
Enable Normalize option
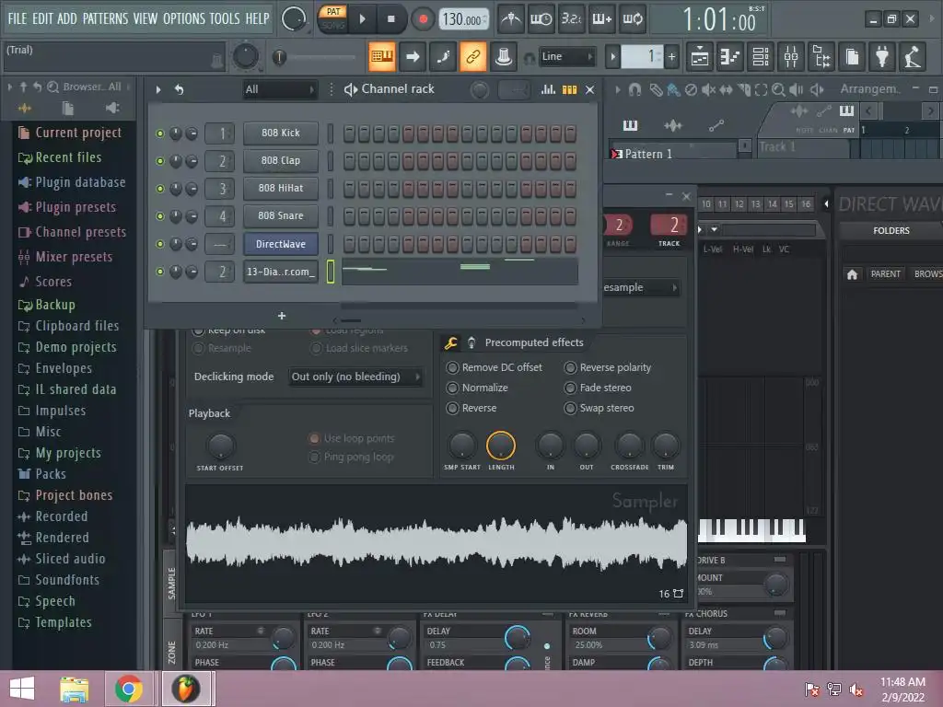click(452, 388)
